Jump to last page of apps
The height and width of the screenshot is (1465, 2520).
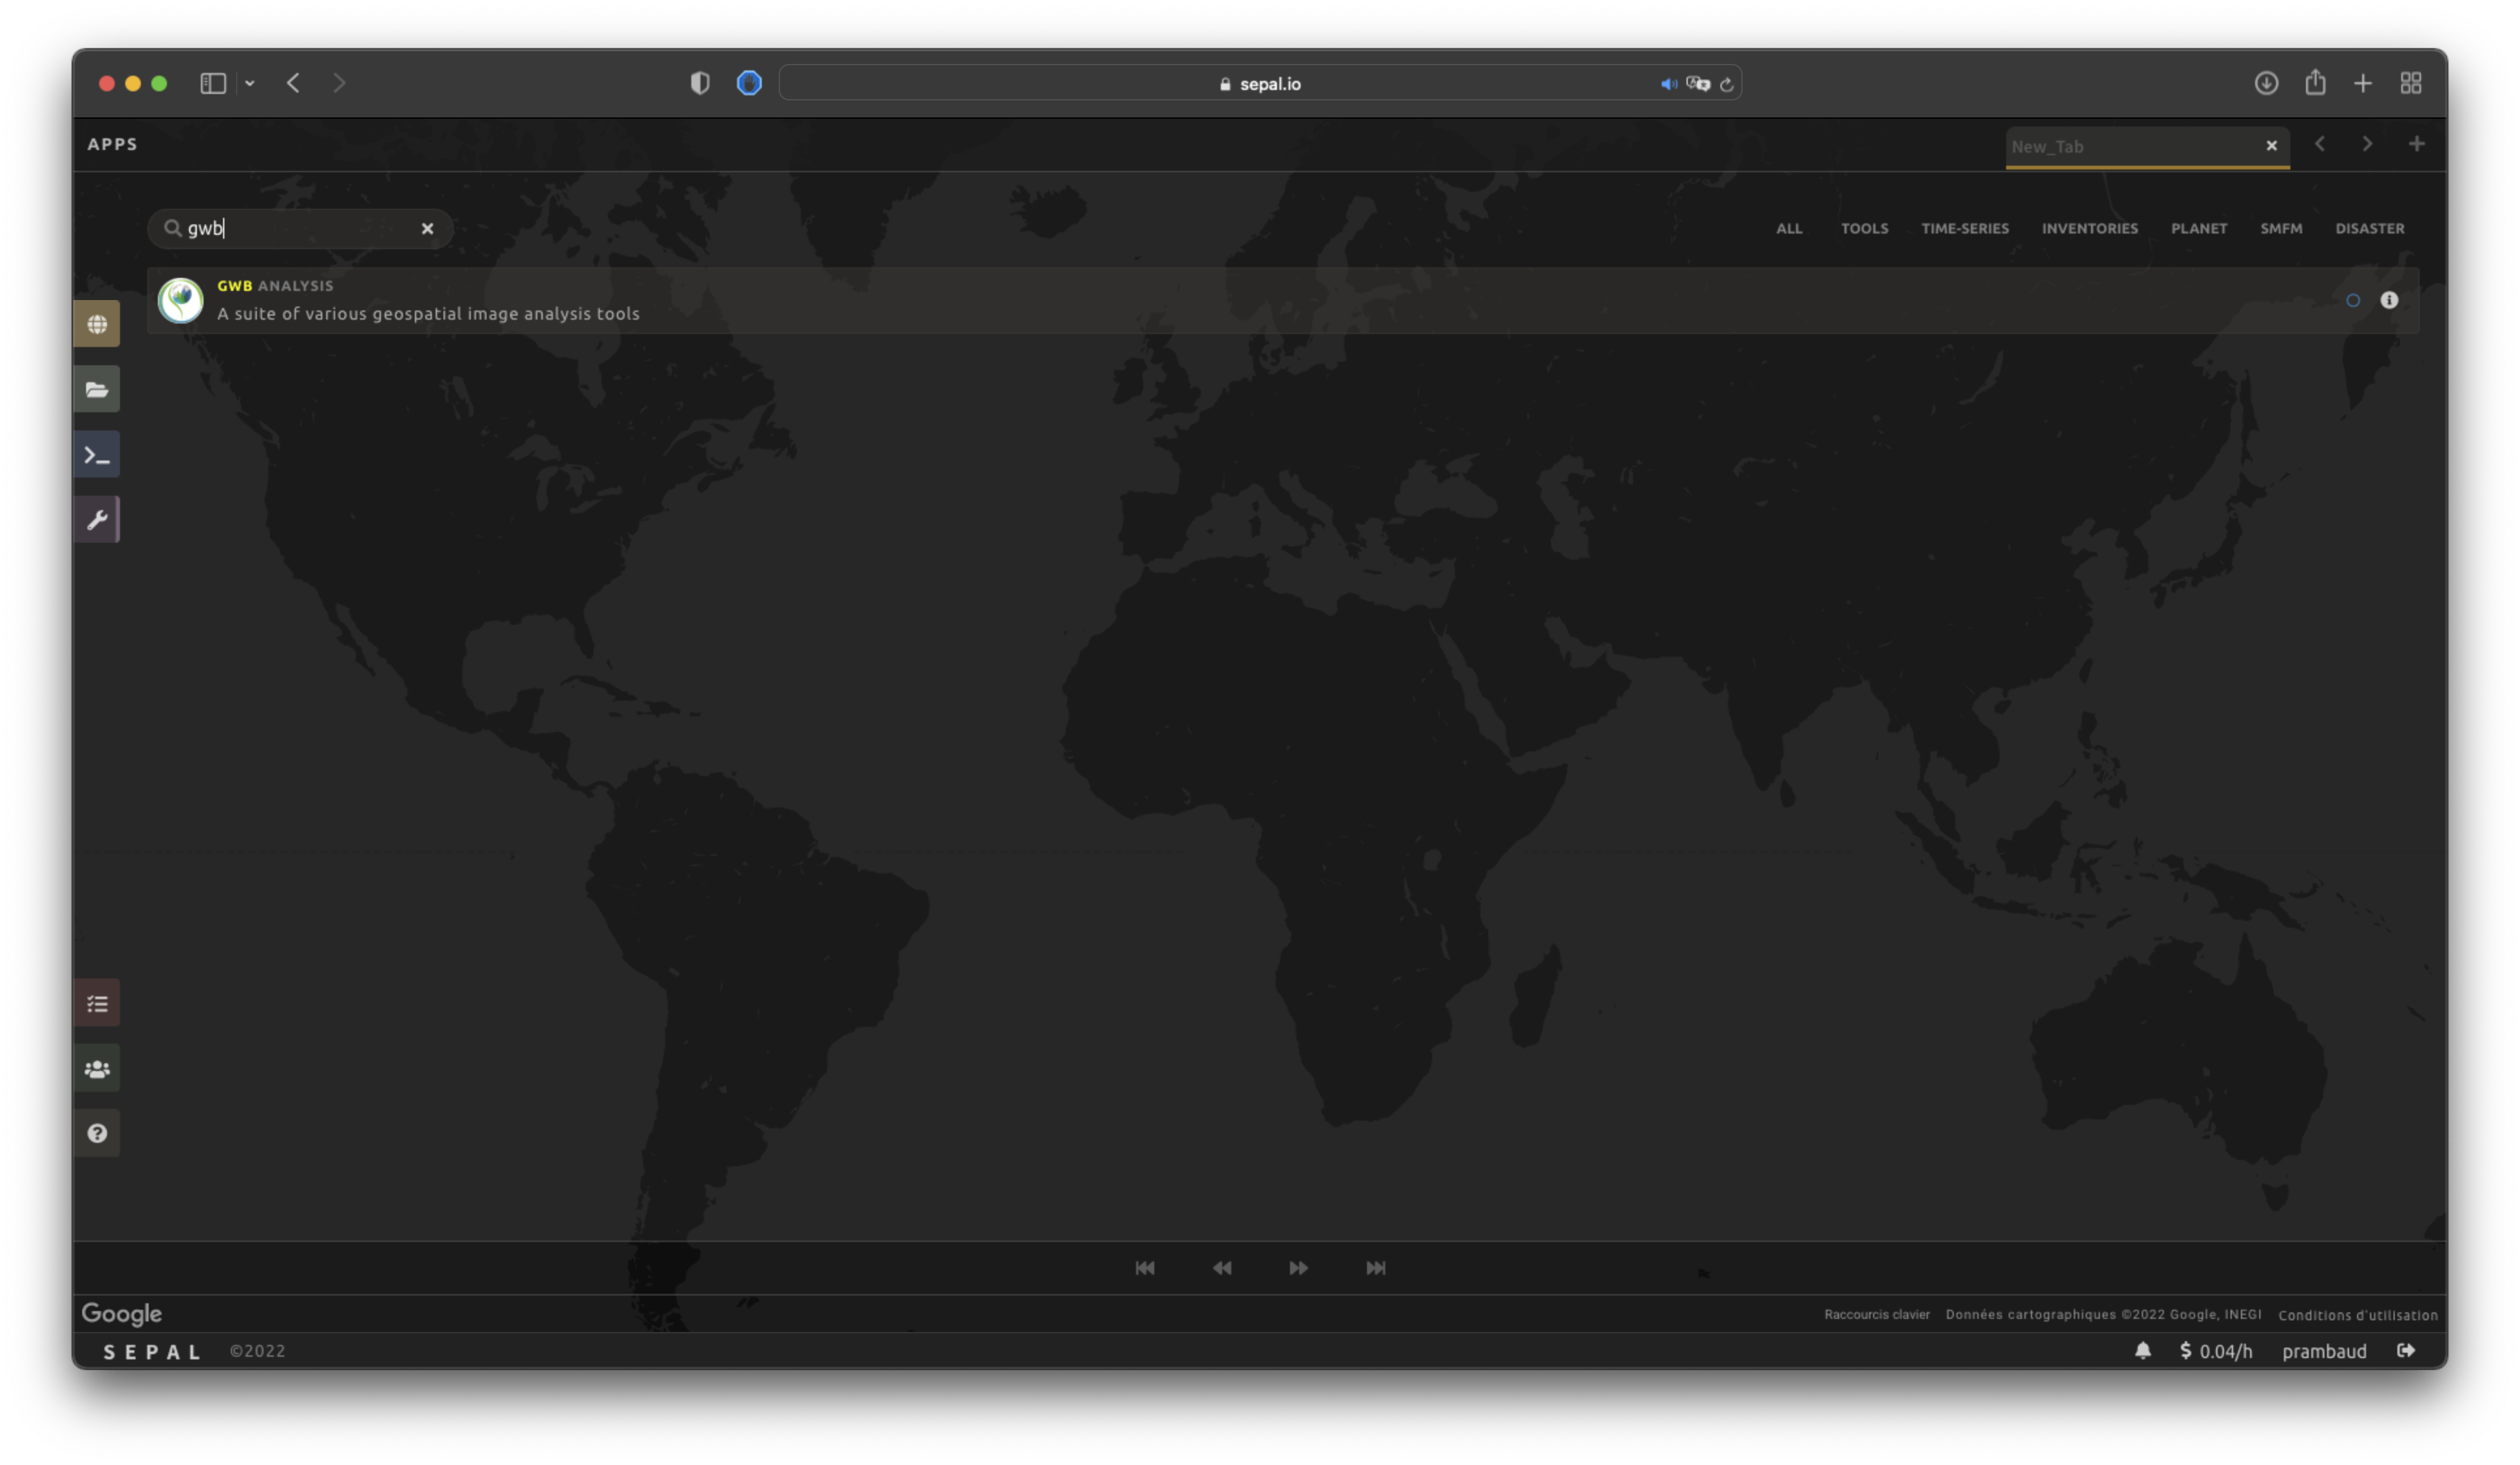1375,1268
